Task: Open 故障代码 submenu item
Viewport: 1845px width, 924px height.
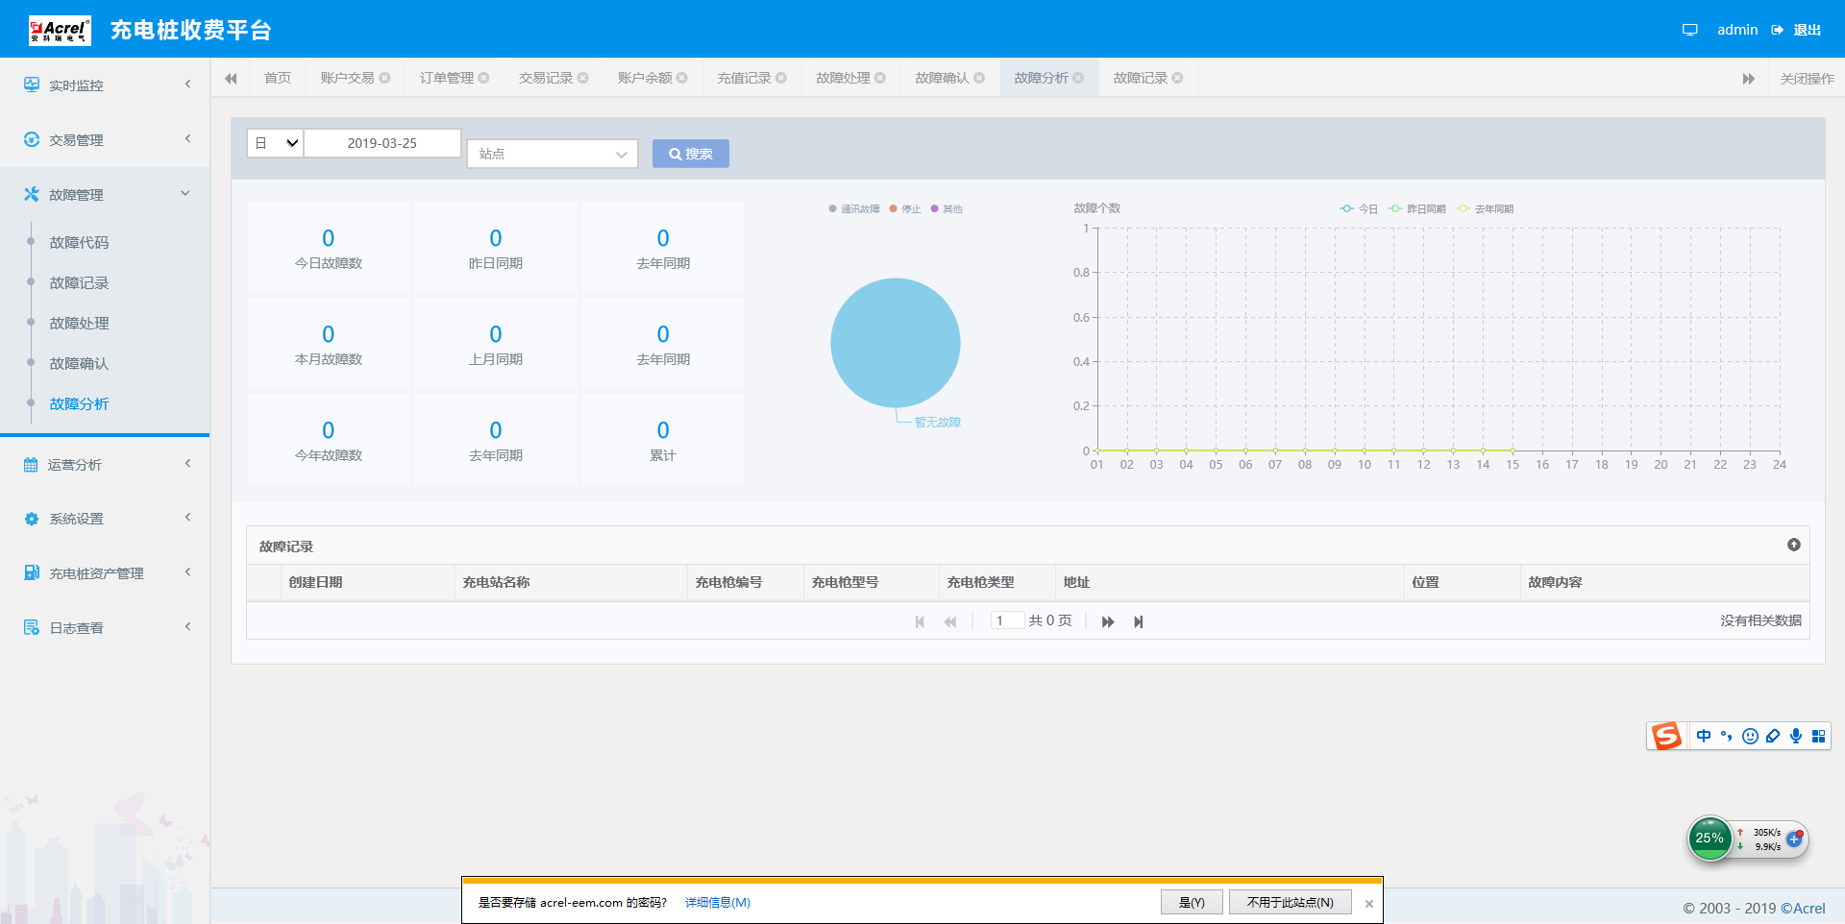Action: (x=79, y=242)
